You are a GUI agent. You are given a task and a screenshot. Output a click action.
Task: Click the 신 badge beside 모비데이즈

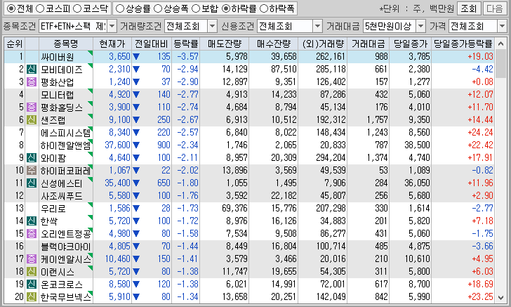coord(32,69)
